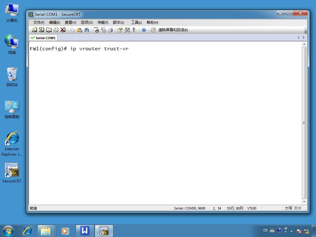
Task: Click 'VT100' in status bar
Action: tap(252, 208)
